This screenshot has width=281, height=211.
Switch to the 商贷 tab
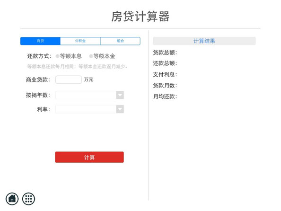40,41
